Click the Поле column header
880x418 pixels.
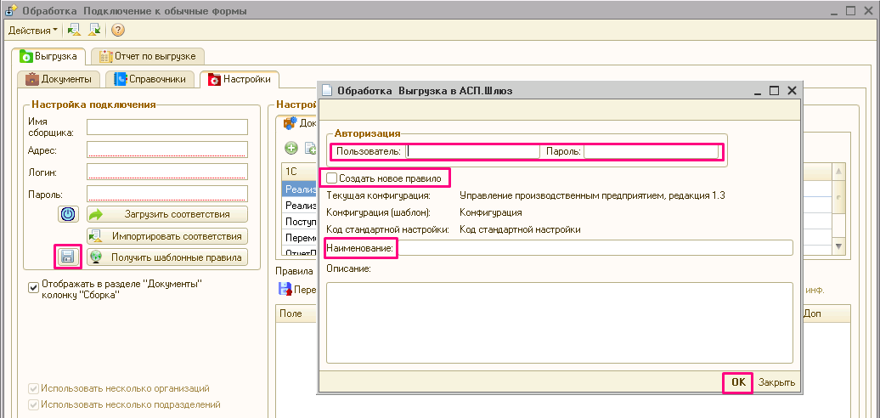[x=296, y=313]
